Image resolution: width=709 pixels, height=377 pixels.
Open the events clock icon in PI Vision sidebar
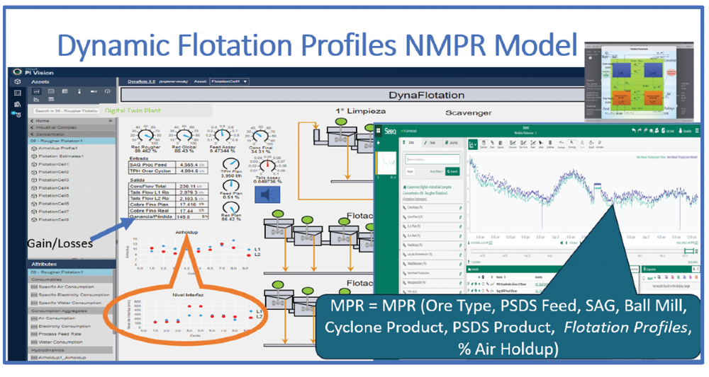click(x=18, y=115)
